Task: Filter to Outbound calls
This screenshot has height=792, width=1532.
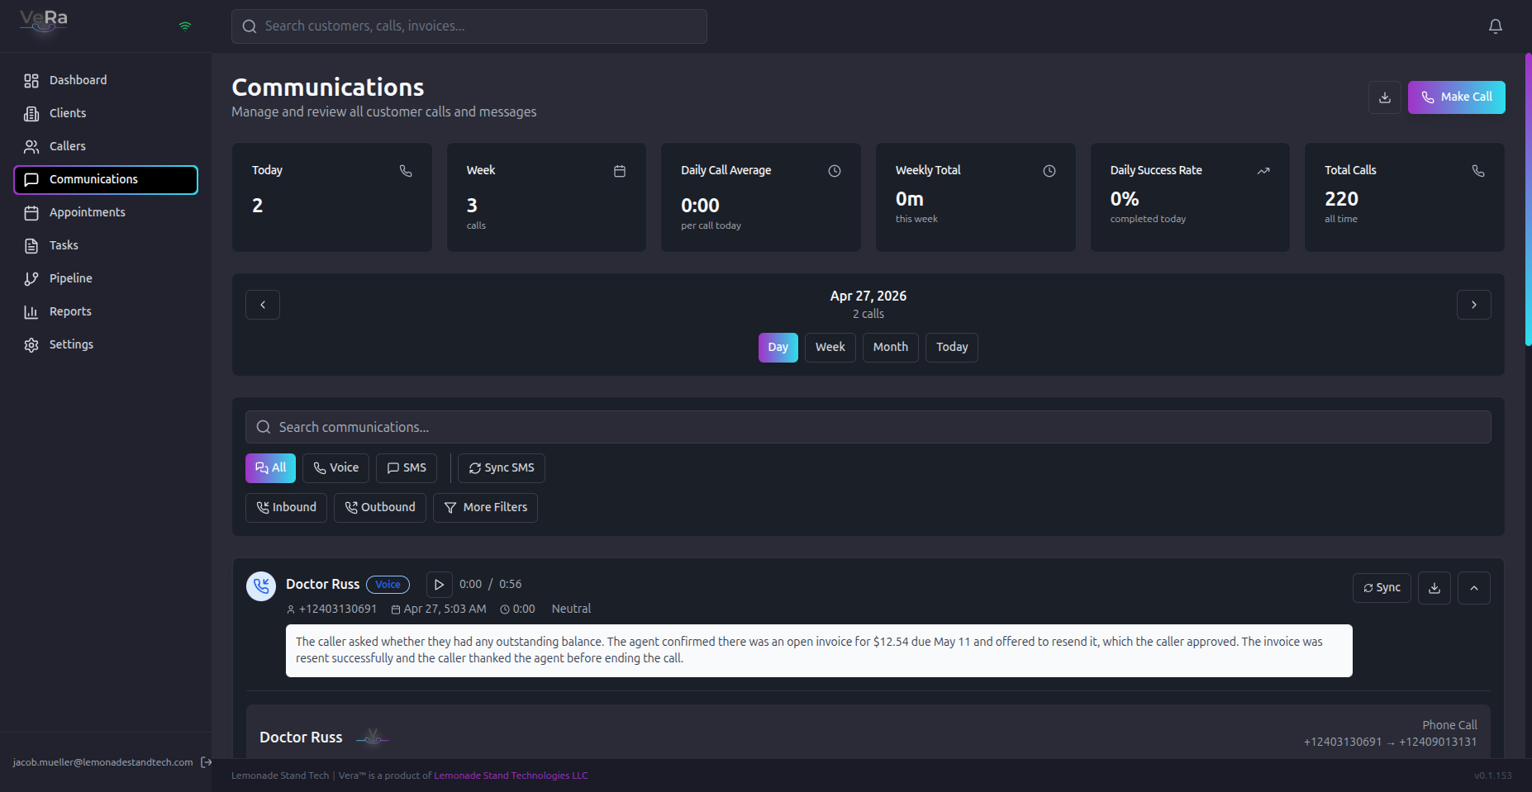Action: pos(380,508)
